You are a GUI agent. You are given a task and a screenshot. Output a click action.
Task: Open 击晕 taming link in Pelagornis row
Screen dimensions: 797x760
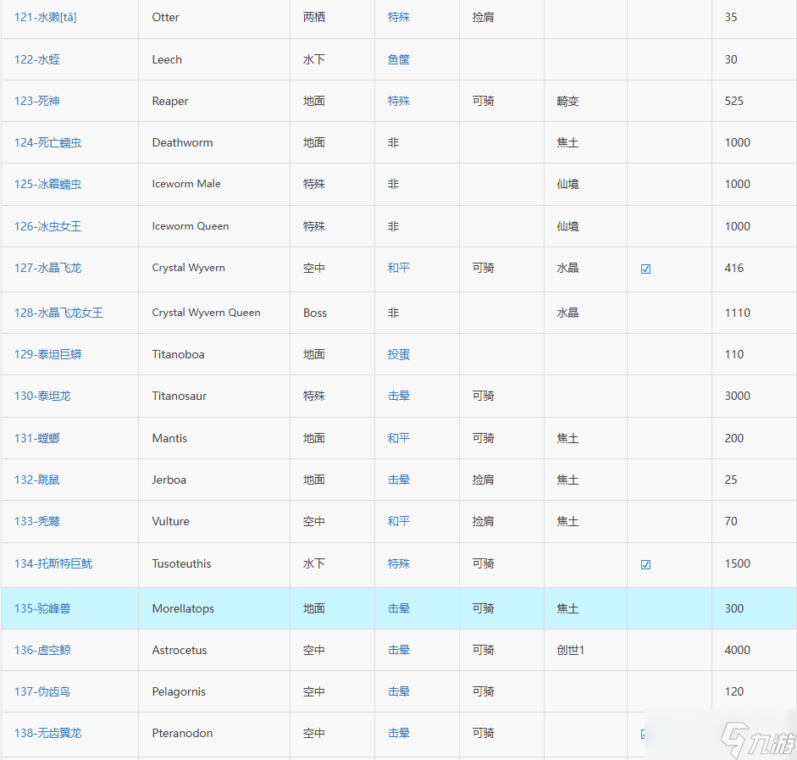click(x=398, y=692)
